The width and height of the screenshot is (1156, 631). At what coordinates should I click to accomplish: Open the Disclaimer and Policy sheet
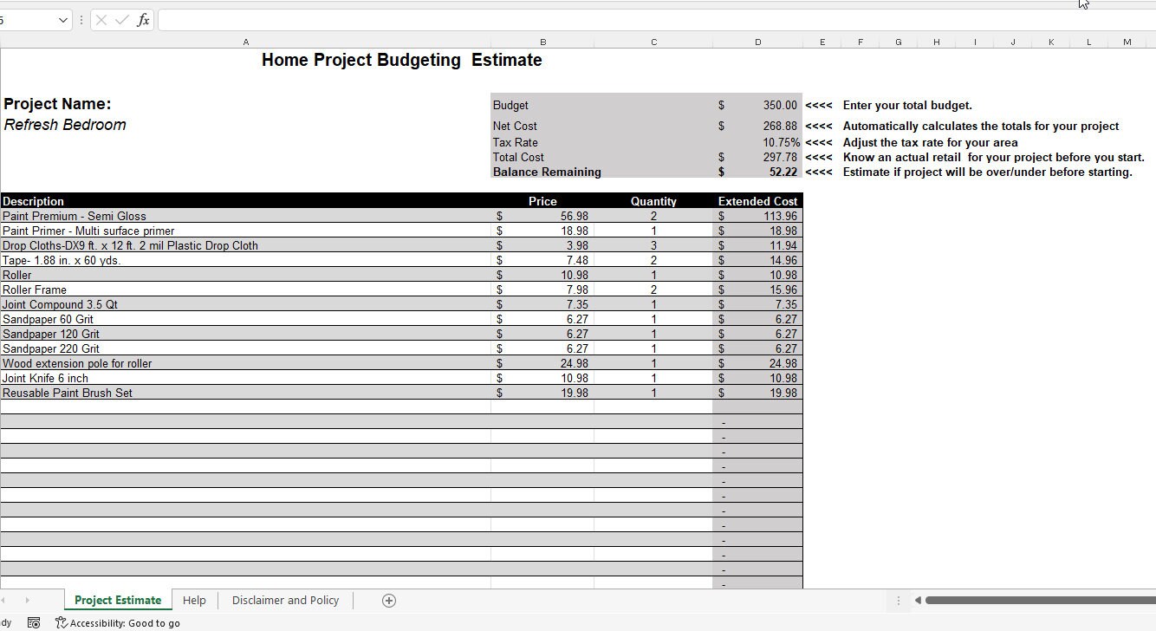(285, 600)
